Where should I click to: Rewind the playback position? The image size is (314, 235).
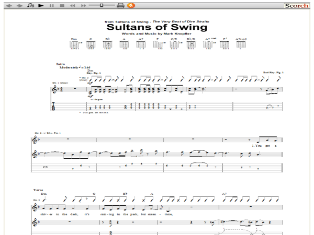point(73,6)
